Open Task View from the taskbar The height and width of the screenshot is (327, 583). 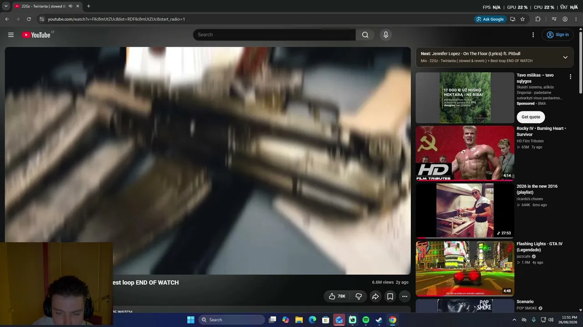pyautogui.click(x=272, y=320)
